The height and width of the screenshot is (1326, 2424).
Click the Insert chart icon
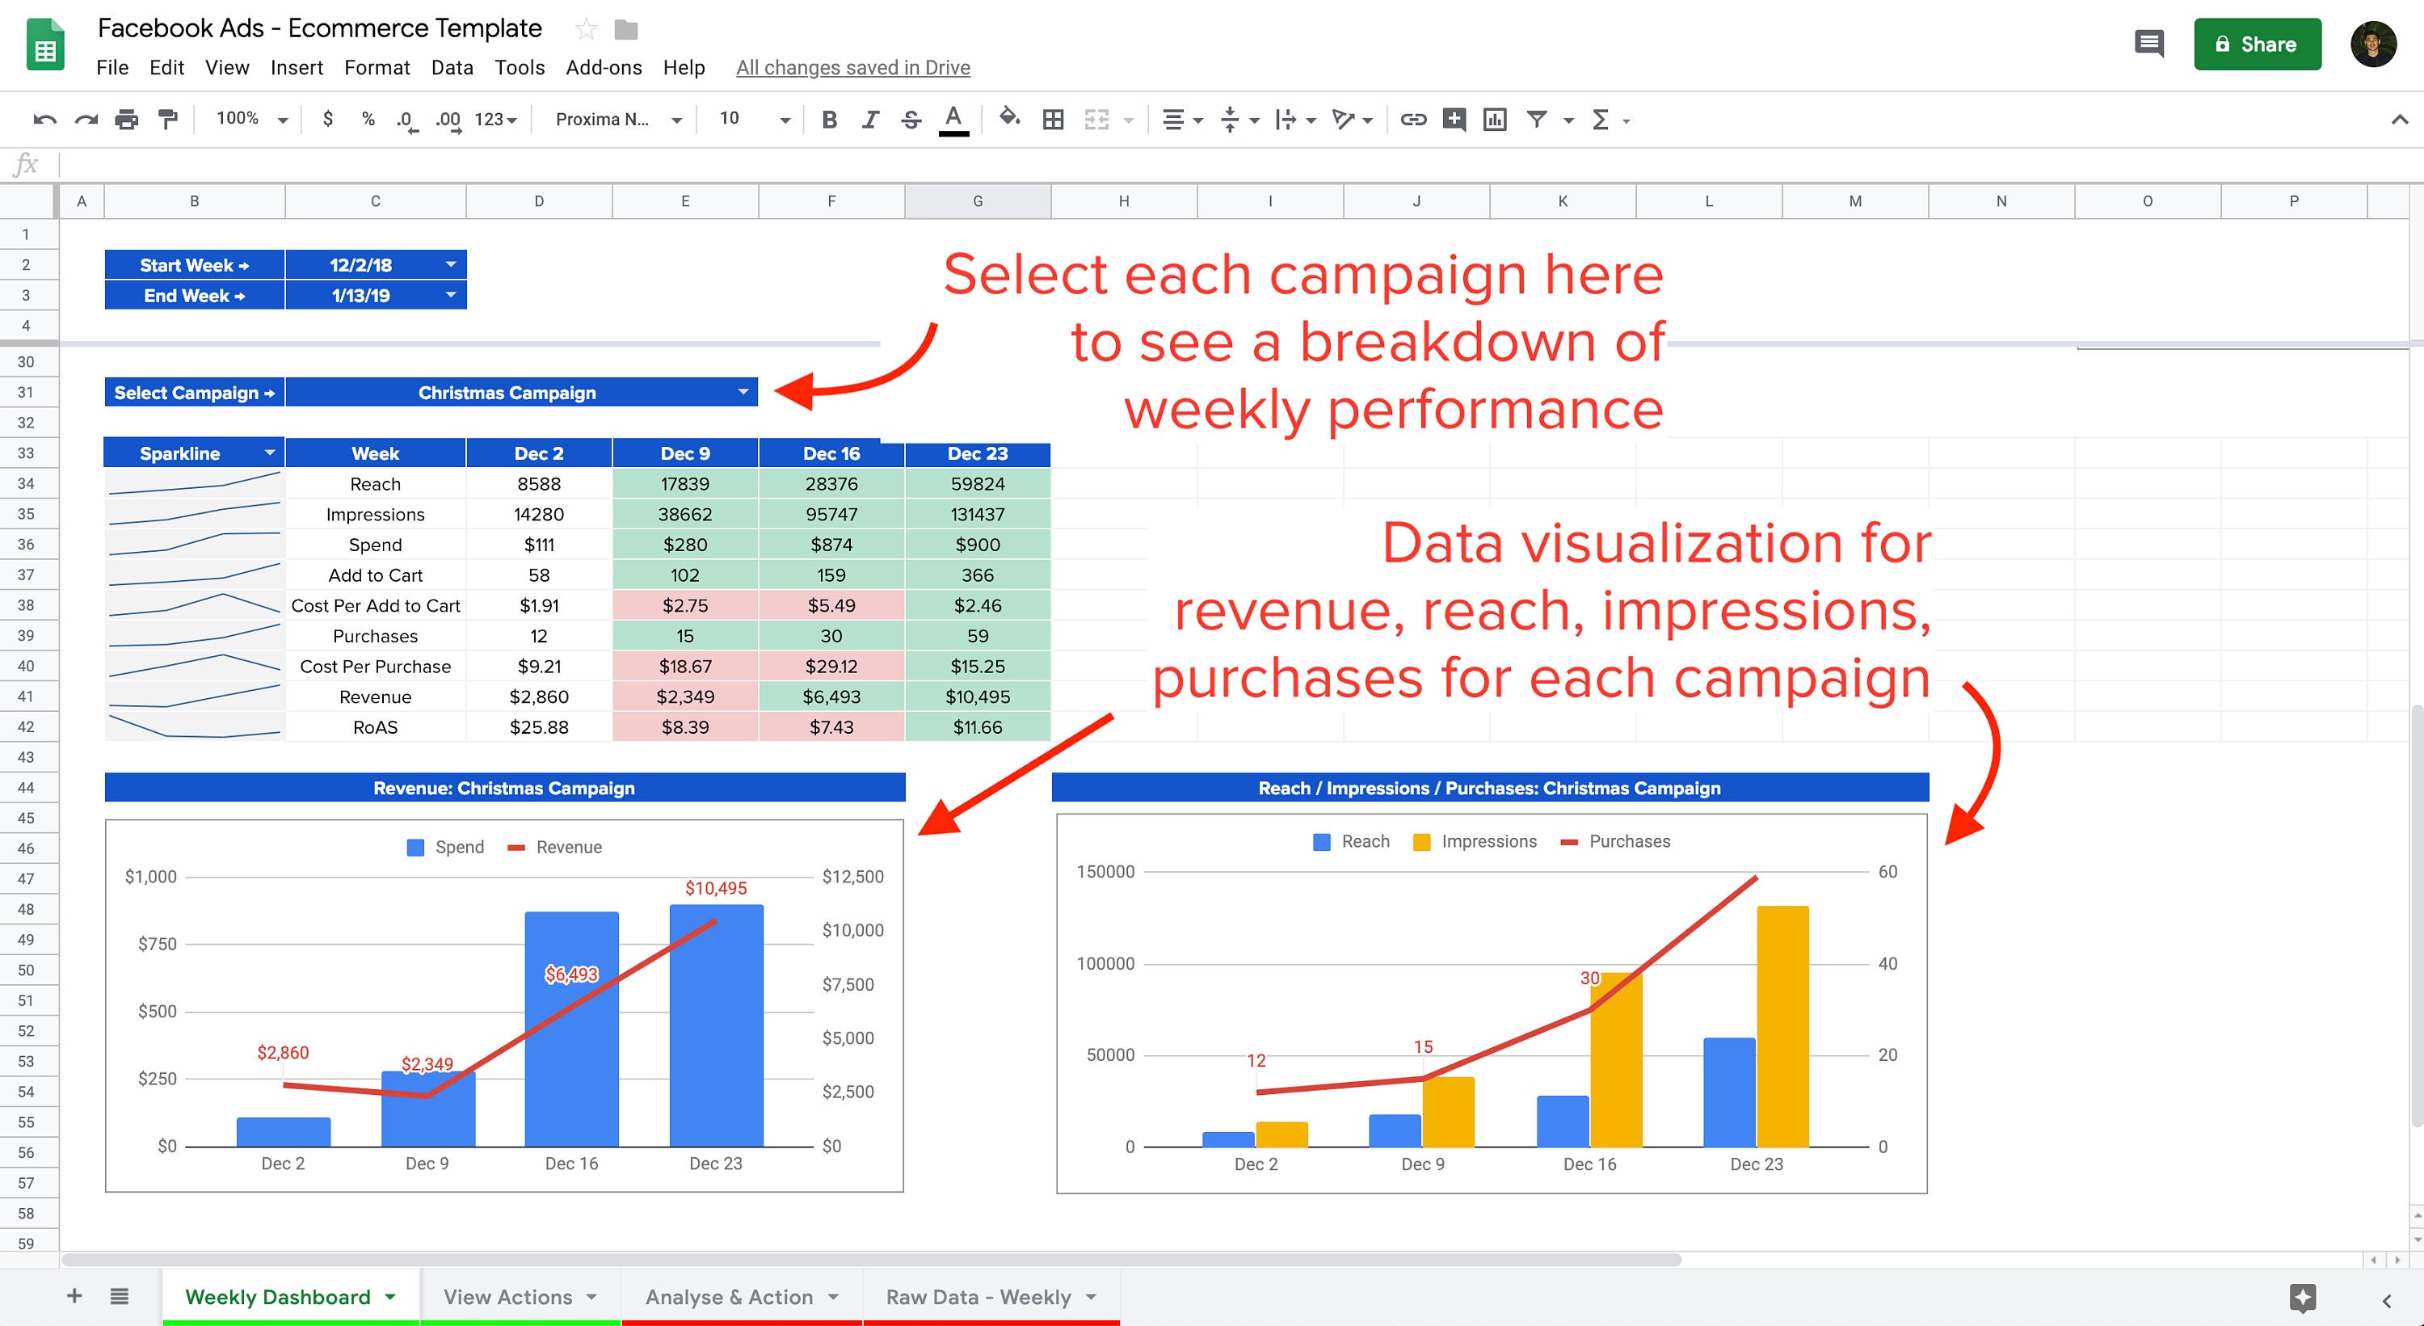[x=1494, y=120]
